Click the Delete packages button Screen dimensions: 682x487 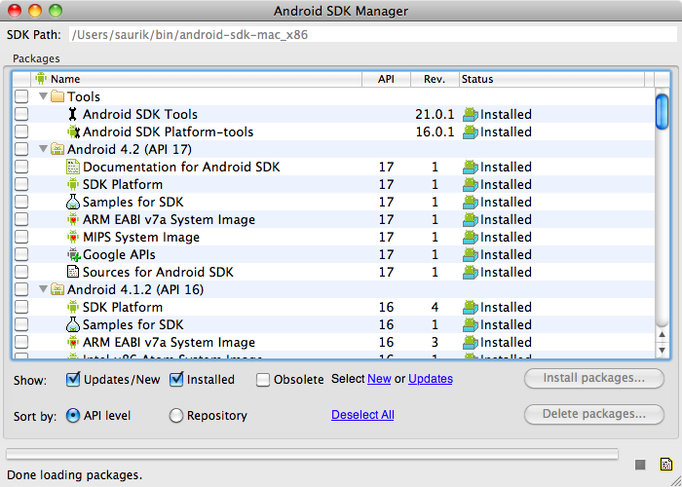pos(594,414)
